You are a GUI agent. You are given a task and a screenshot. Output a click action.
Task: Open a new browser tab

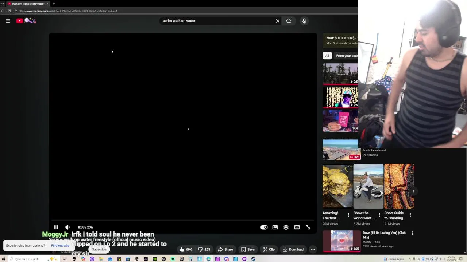(54, 4)
